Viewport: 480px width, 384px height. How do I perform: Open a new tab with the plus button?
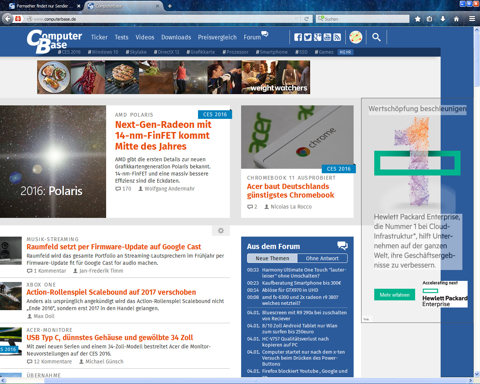point(170,6)
